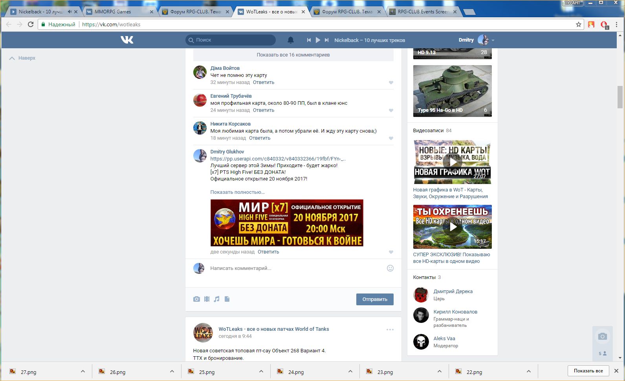
Task: Show all 16 comments
Action: [293, 55]
